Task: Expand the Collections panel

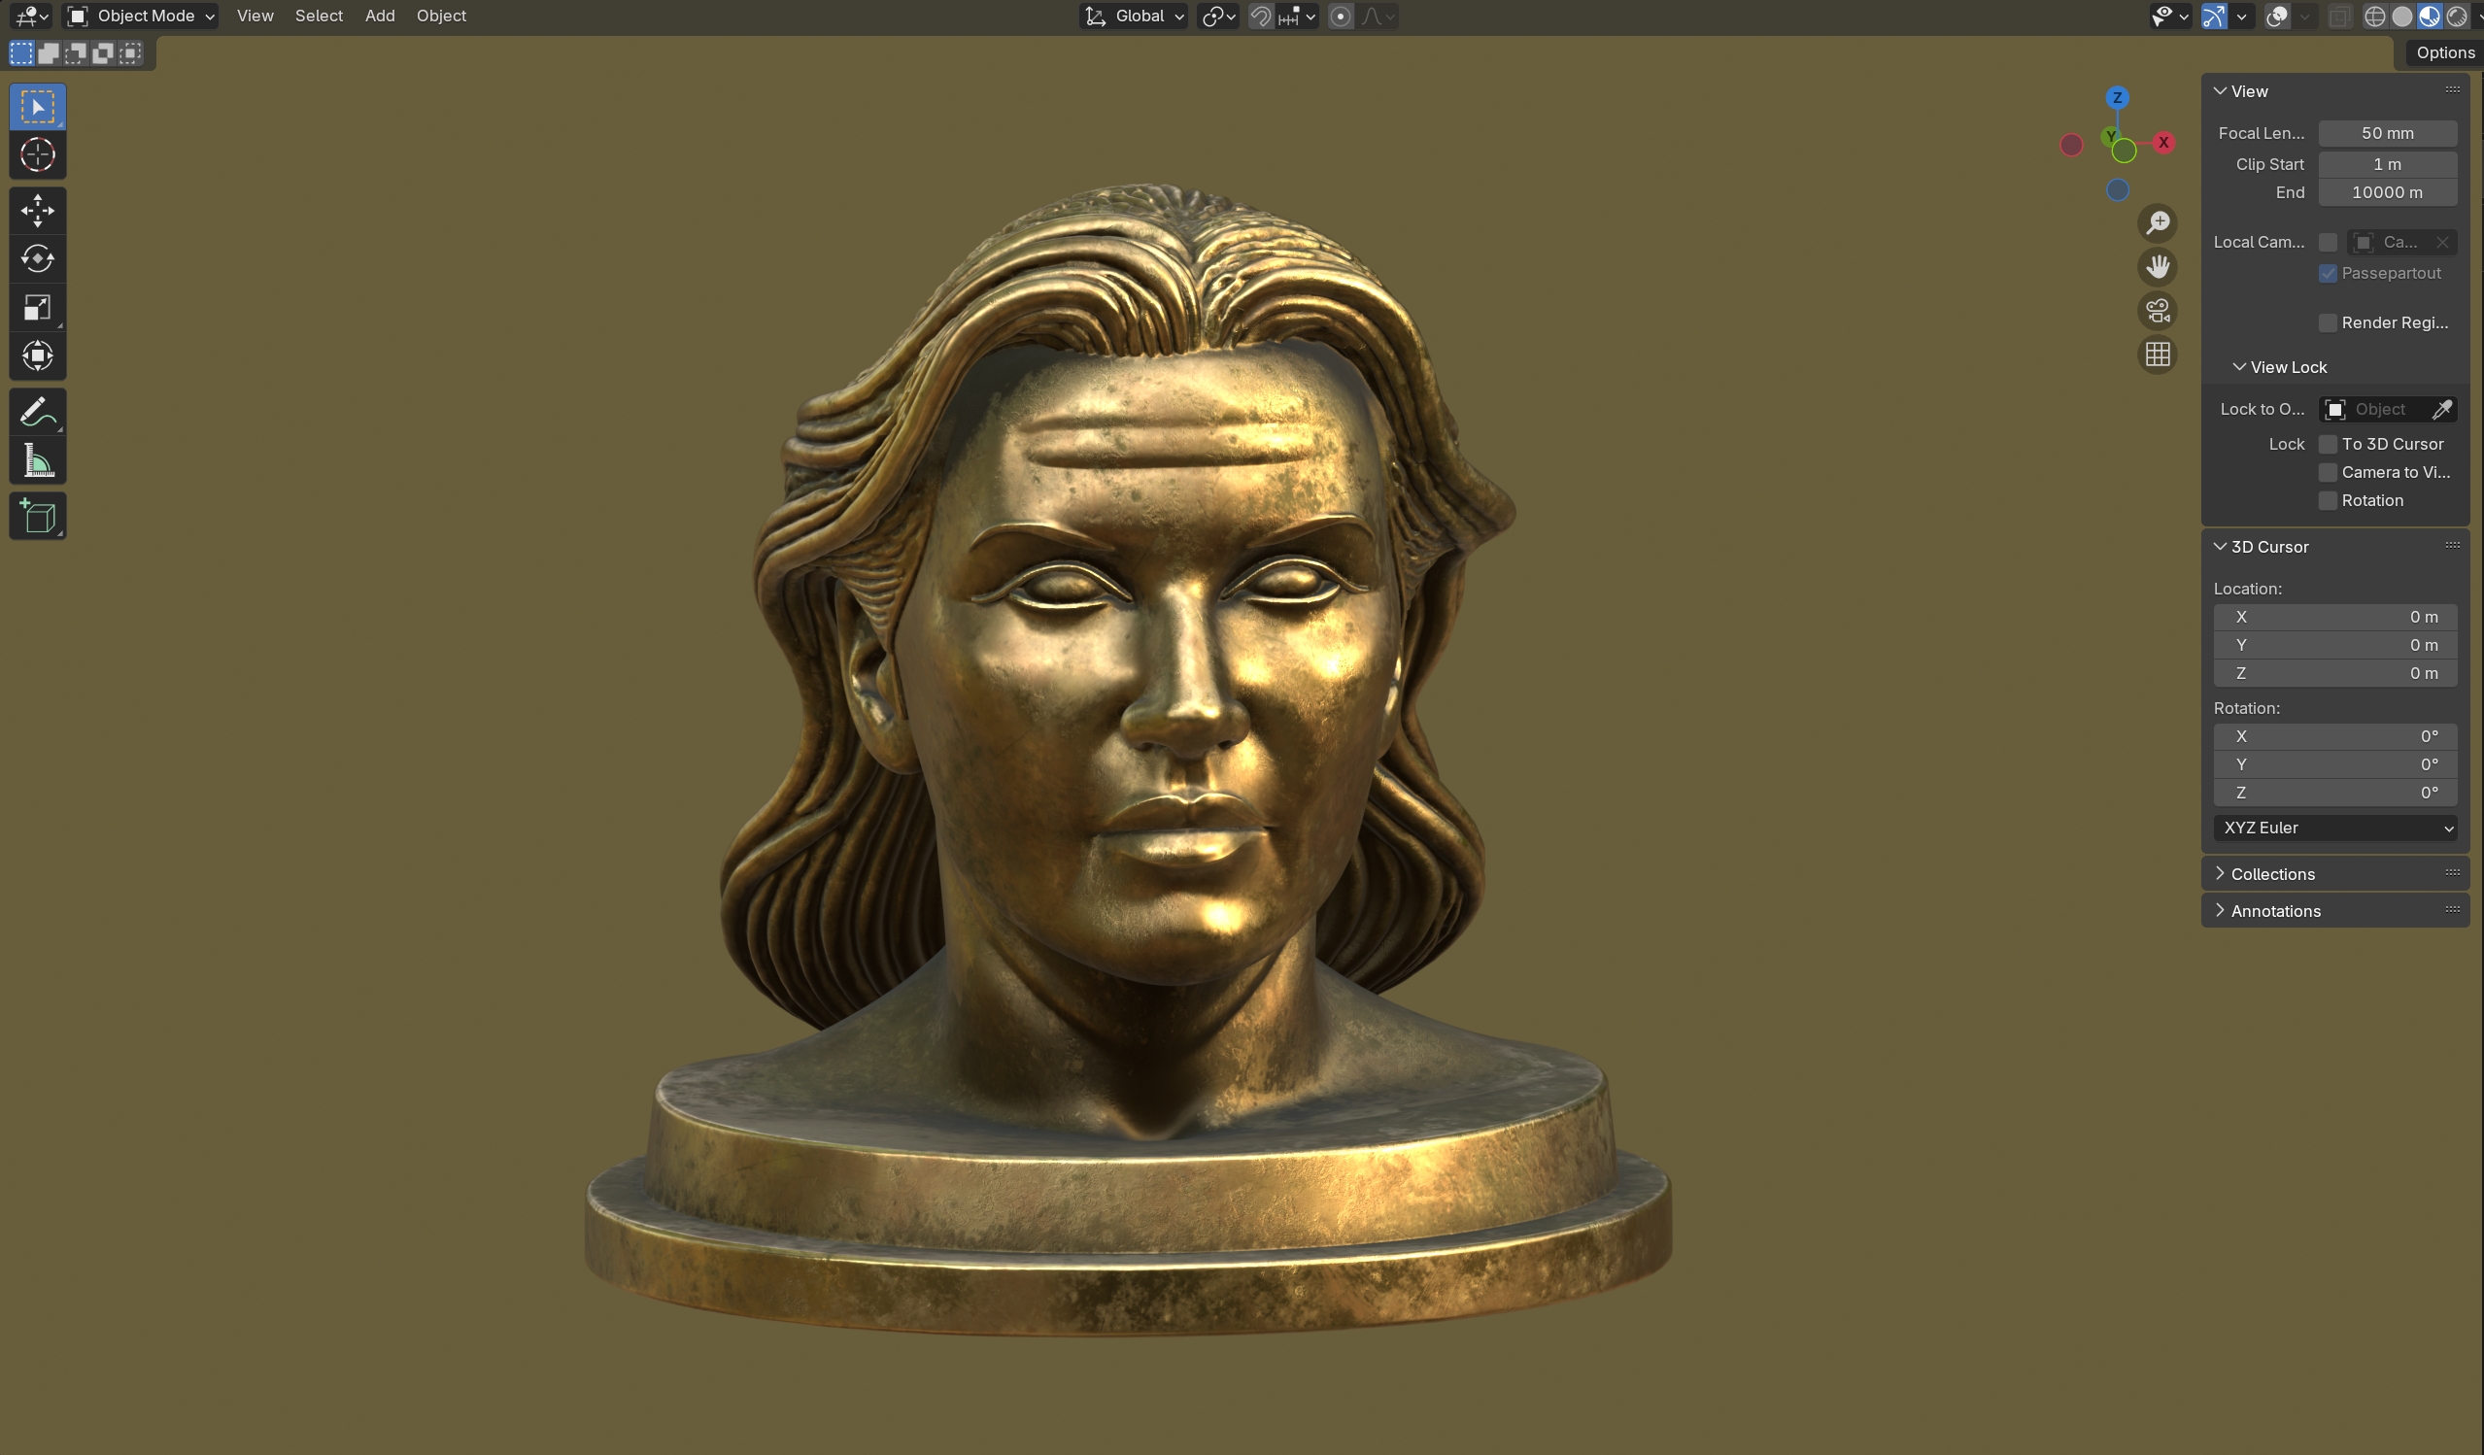Action: pyautogui.click(x=2272, y=874)
